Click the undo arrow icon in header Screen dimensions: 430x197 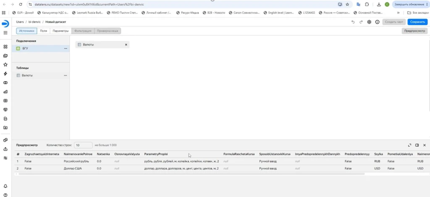pos(353,22)
